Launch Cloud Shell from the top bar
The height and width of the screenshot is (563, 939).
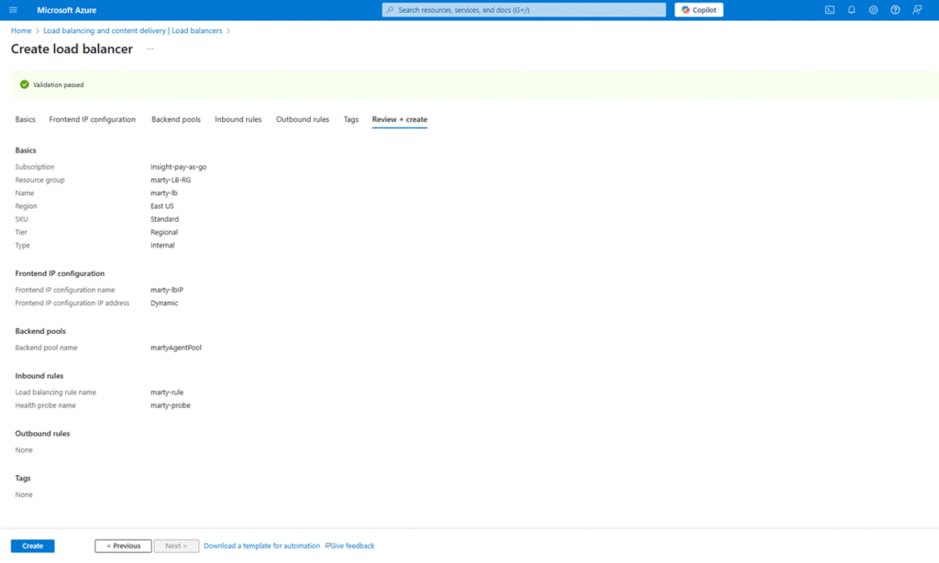pos(829,10)
